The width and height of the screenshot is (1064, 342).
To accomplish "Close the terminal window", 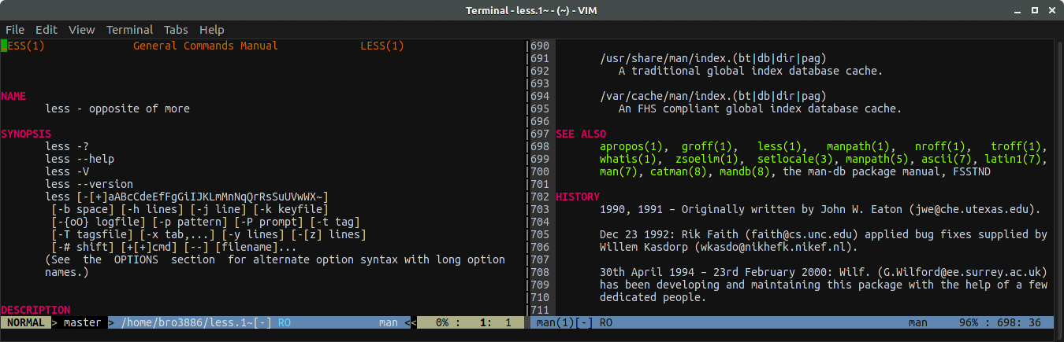I will (1051, 9).
